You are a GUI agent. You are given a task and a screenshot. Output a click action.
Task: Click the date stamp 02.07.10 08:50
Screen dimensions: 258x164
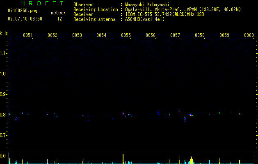pos(25,19)
